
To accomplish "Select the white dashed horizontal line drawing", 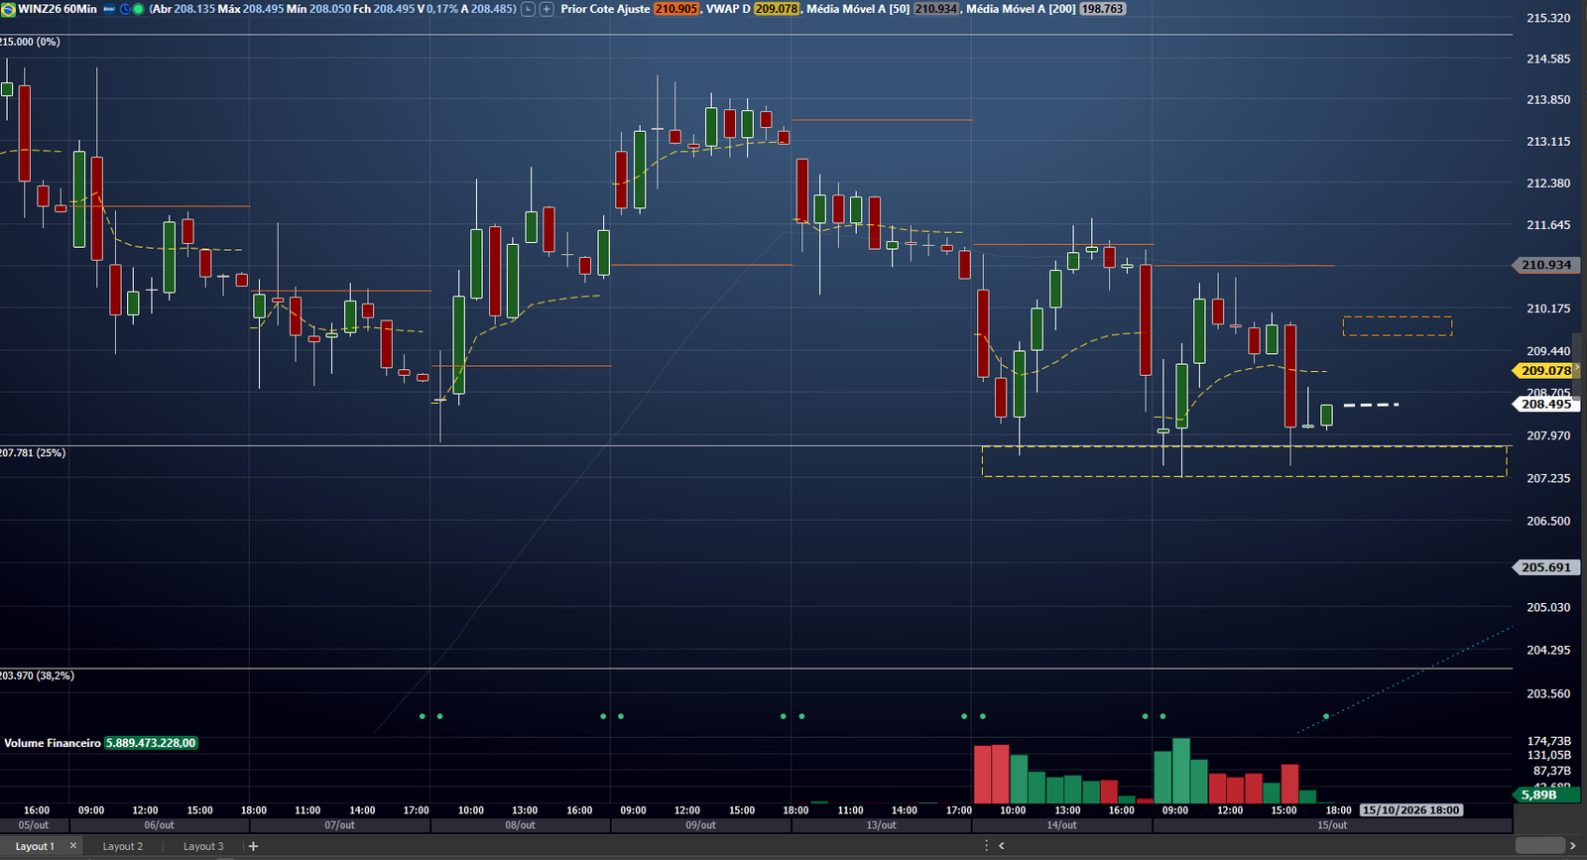I will pos(1371,405).
